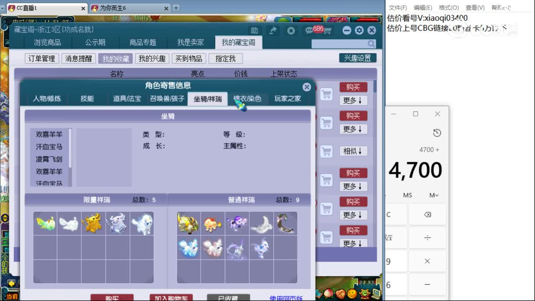Image resolution: width=535 pixels, height=301 pixels.
Task: Click the 加入购物车 button
Action: point(172,297)
